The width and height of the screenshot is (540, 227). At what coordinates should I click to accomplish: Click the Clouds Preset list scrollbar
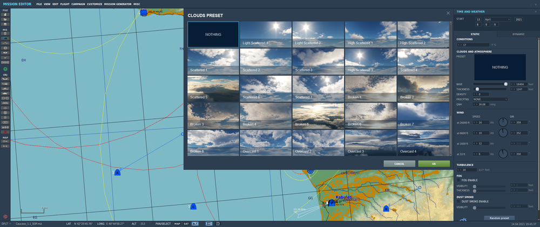[450, 69]
